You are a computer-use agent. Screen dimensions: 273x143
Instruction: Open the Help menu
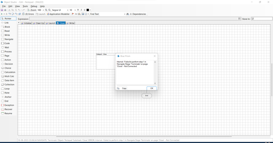coord(42,6)
